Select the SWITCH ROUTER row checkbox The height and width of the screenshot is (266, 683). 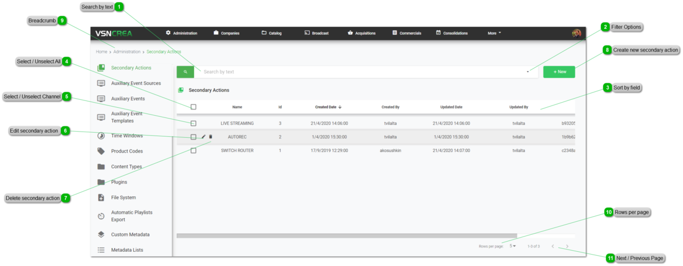[x=193, y=150]
